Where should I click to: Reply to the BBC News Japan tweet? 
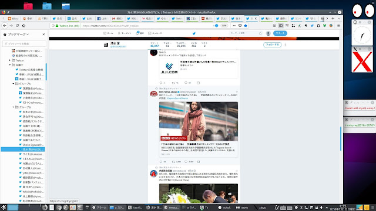161,162
